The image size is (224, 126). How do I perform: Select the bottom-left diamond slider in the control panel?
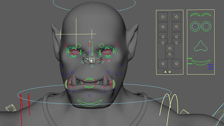pyautogui.click(x=163, y=64)
